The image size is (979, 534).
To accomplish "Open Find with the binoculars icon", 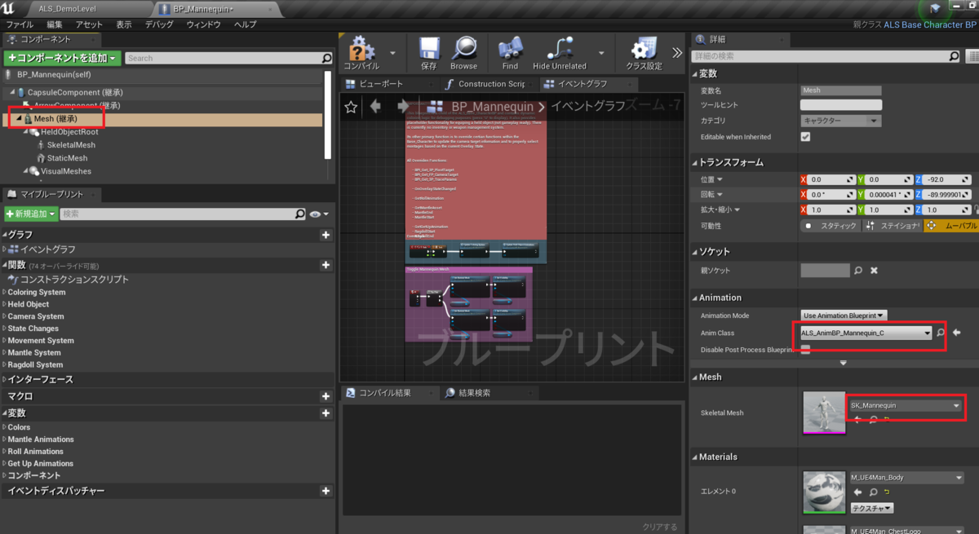I will (510, 52).
